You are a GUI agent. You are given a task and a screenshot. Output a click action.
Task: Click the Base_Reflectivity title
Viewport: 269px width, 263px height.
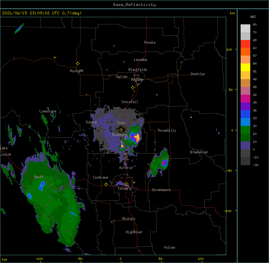[134, 5]
